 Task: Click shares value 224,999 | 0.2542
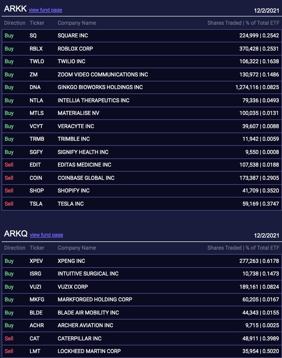(259, 36)
